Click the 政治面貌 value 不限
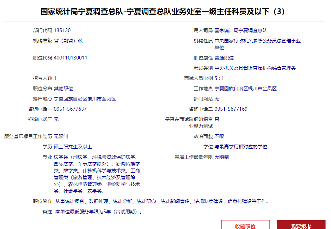The image size is (331, 229). click(219, 137)
